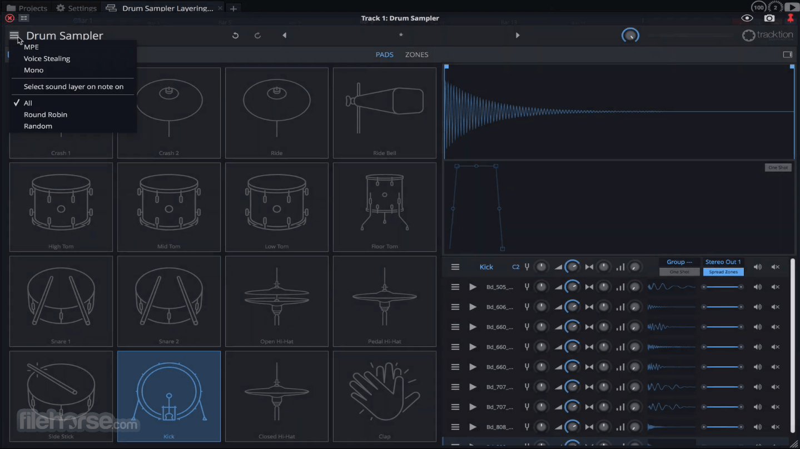Select the Low Tom drum pad
The height and width of the screenshot is (449, 800).
277,207
